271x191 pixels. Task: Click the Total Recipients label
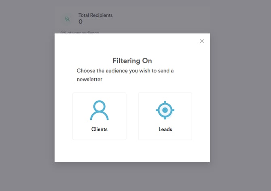(95, 15)
